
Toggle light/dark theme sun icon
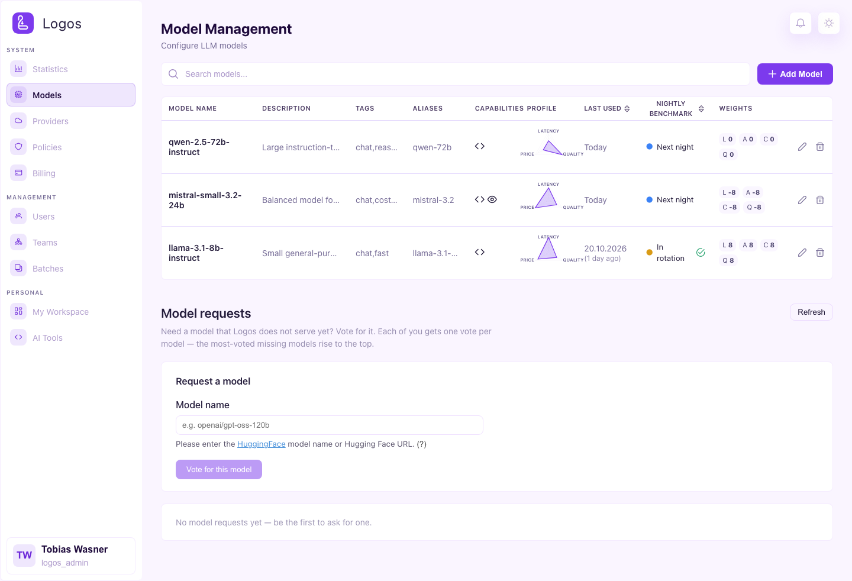click(829, 23)
